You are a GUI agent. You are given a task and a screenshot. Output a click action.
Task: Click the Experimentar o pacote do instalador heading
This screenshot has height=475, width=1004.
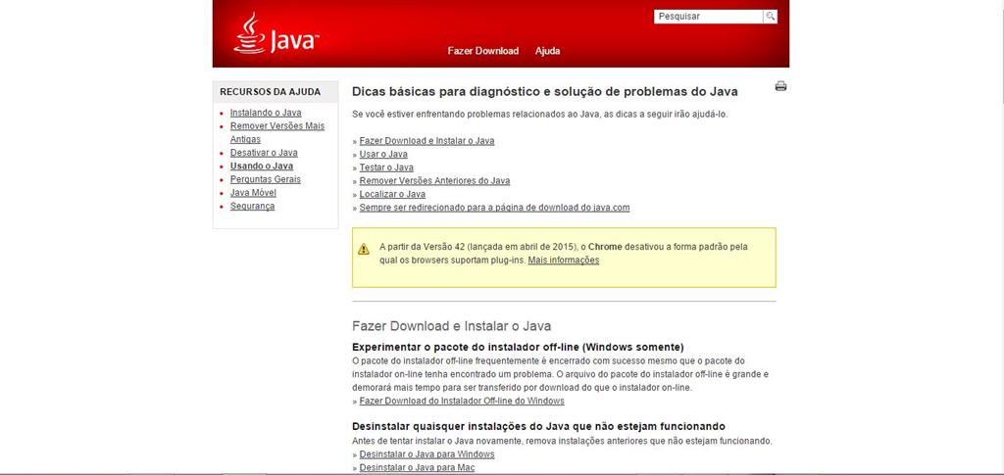[518, 347]
